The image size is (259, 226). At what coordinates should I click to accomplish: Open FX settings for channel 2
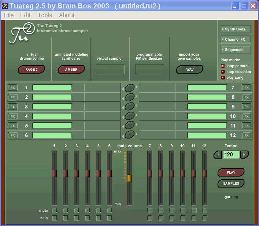pos(13,97)
